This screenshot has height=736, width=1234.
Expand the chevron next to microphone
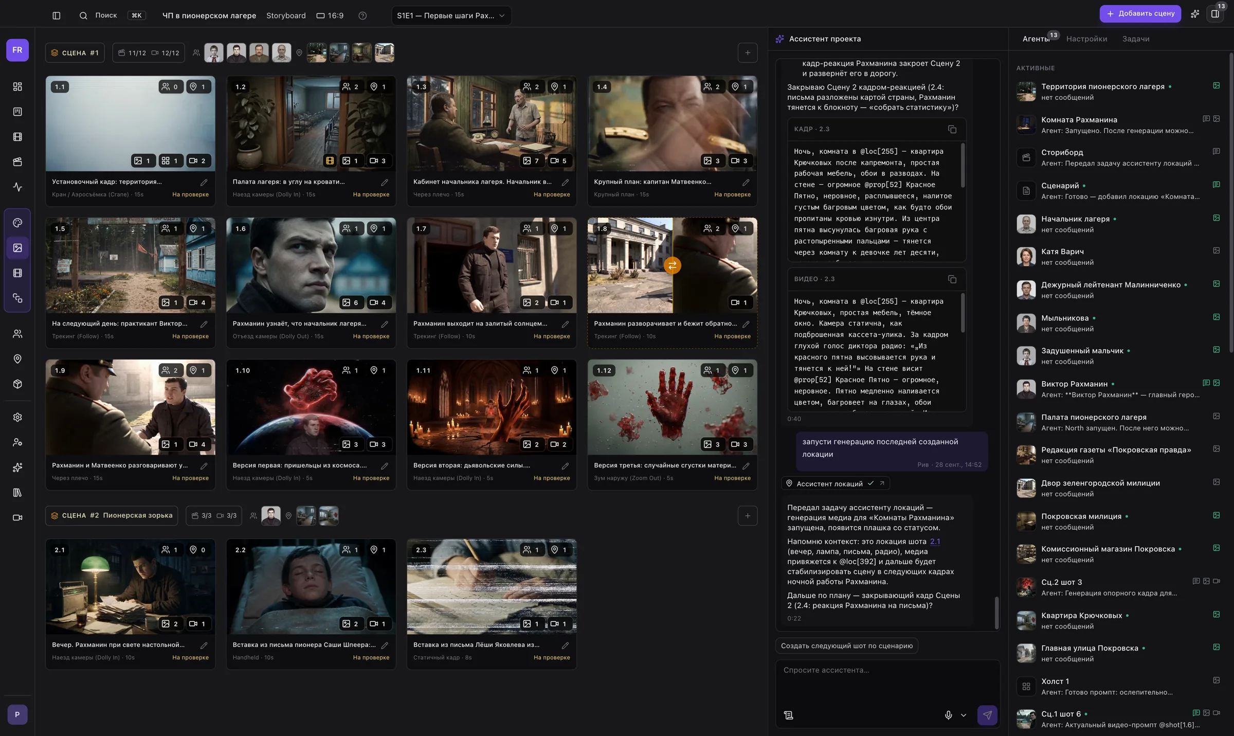[x=964, y=715]
